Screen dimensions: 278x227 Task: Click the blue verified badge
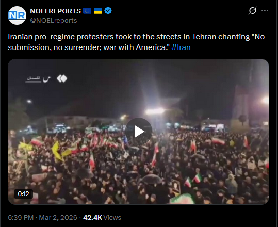tap(108, 11)
